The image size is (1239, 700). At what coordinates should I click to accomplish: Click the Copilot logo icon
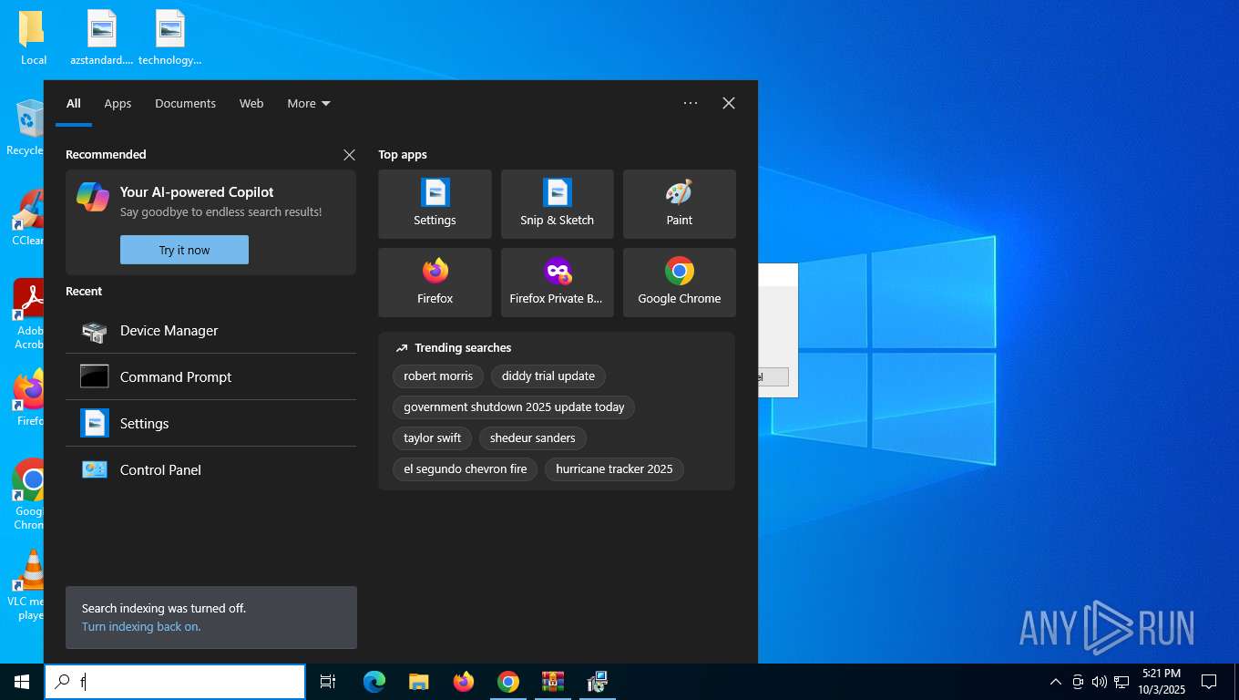[92, 196]
